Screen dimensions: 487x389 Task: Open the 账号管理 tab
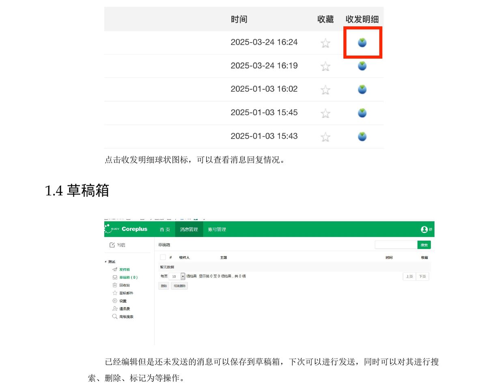point(217,230)
